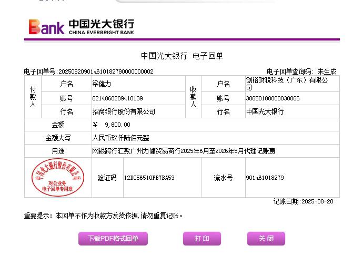Click the 中国光大银行 电子回单 title heading

click(x=181, y=56)
